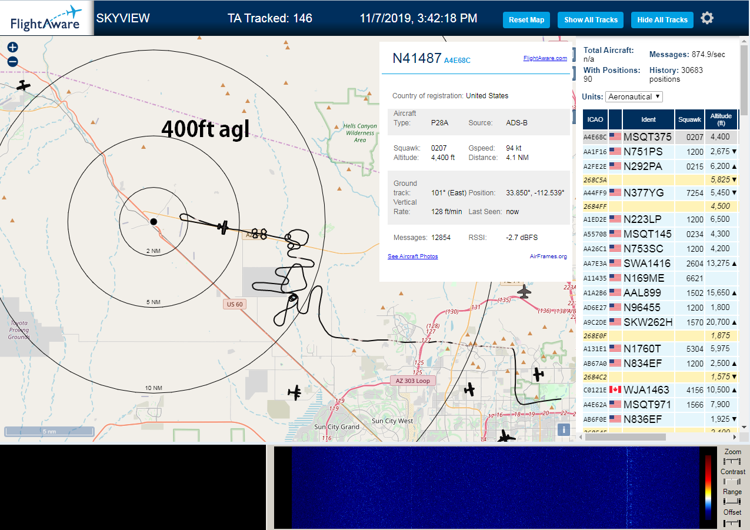
Task: Select the N96455 row
Action: 661,307
